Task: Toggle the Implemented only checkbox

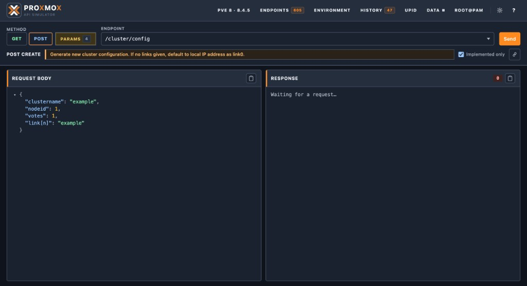Action: coord(461,55)
